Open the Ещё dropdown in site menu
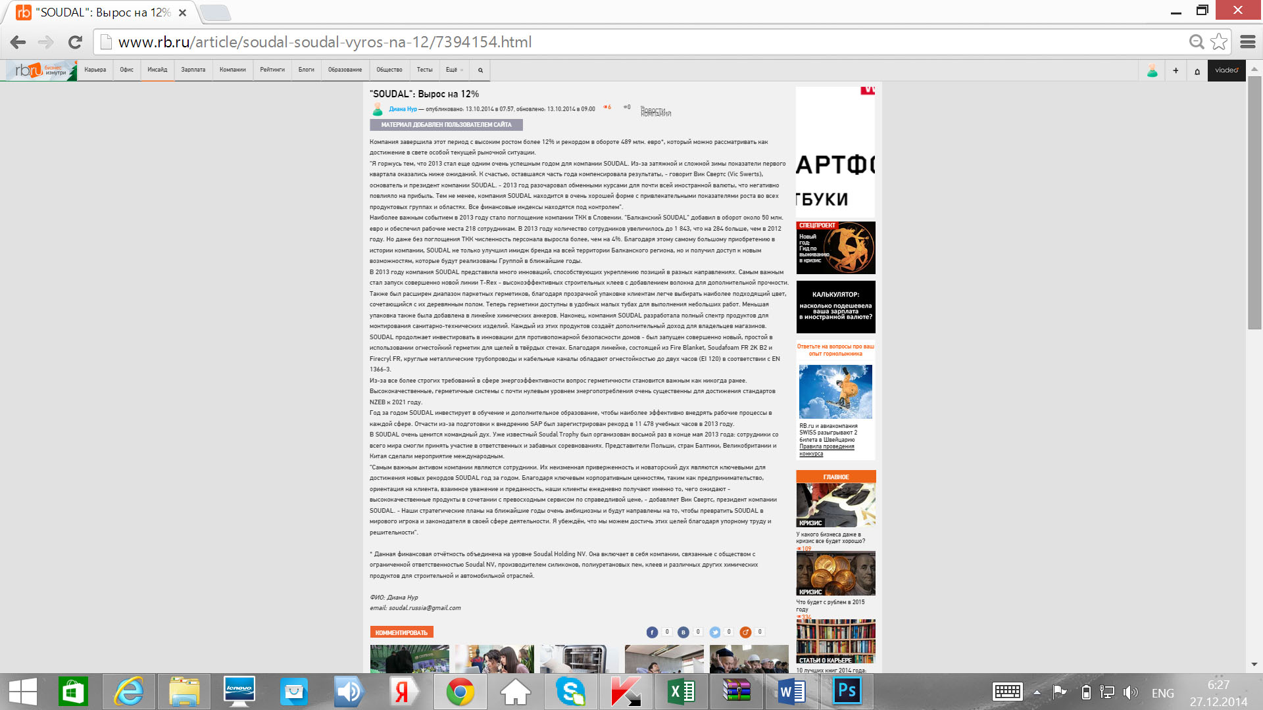1263x710 pixels. pos(455,70)
